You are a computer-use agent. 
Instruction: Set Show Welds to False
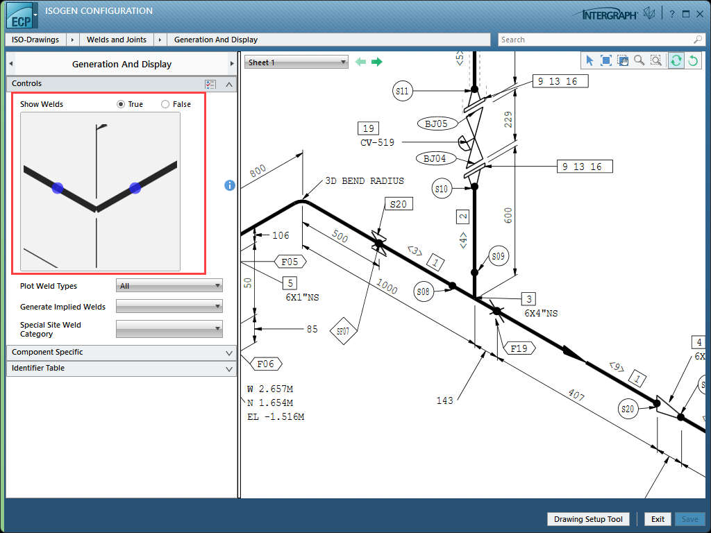coord(165,104)
